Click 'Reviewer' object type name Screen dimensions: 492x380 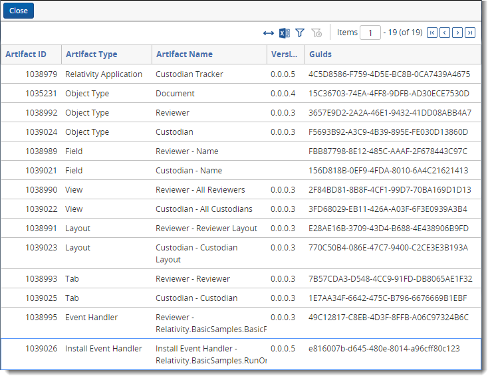[x=173, y=112]
